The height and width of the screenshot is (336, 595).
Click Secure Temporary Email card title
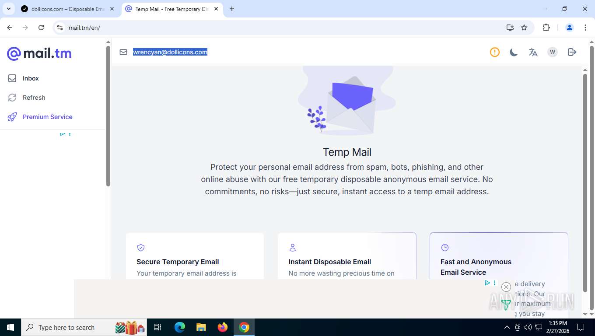178,262
